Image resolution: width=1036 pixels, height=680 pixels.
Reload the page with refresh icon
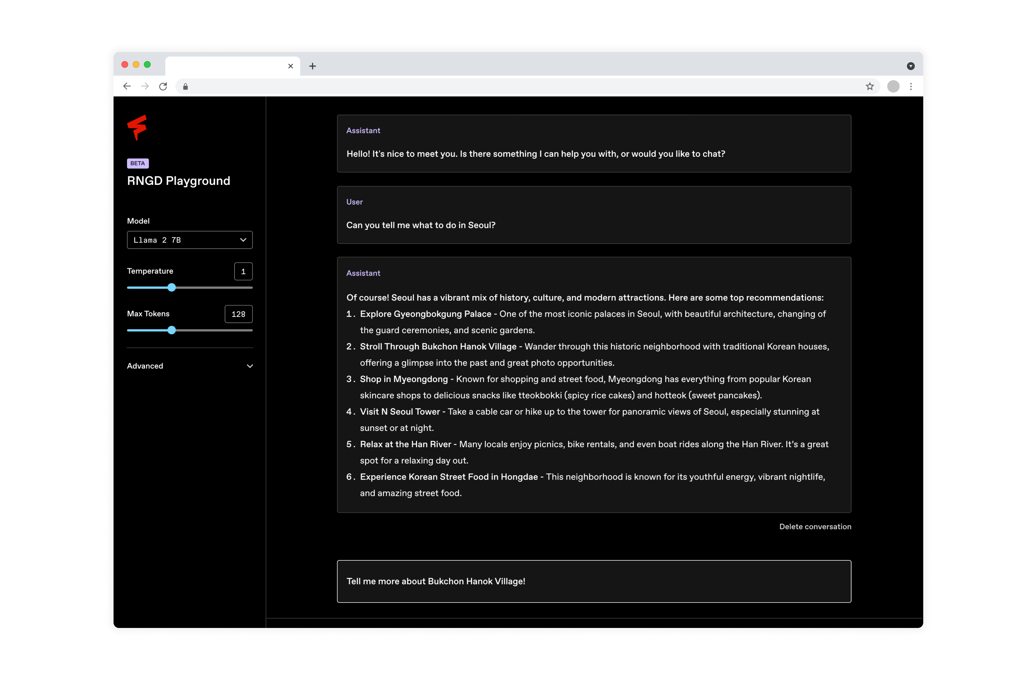coord(163,86)
